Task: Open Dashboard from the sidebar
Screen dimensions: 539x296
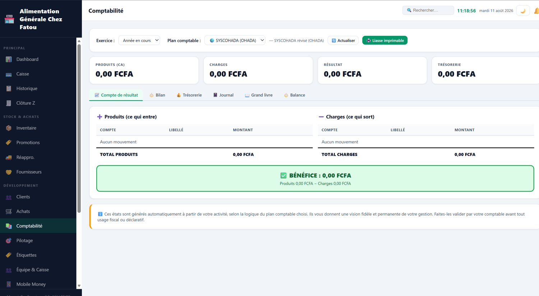Action: point(38,59)
